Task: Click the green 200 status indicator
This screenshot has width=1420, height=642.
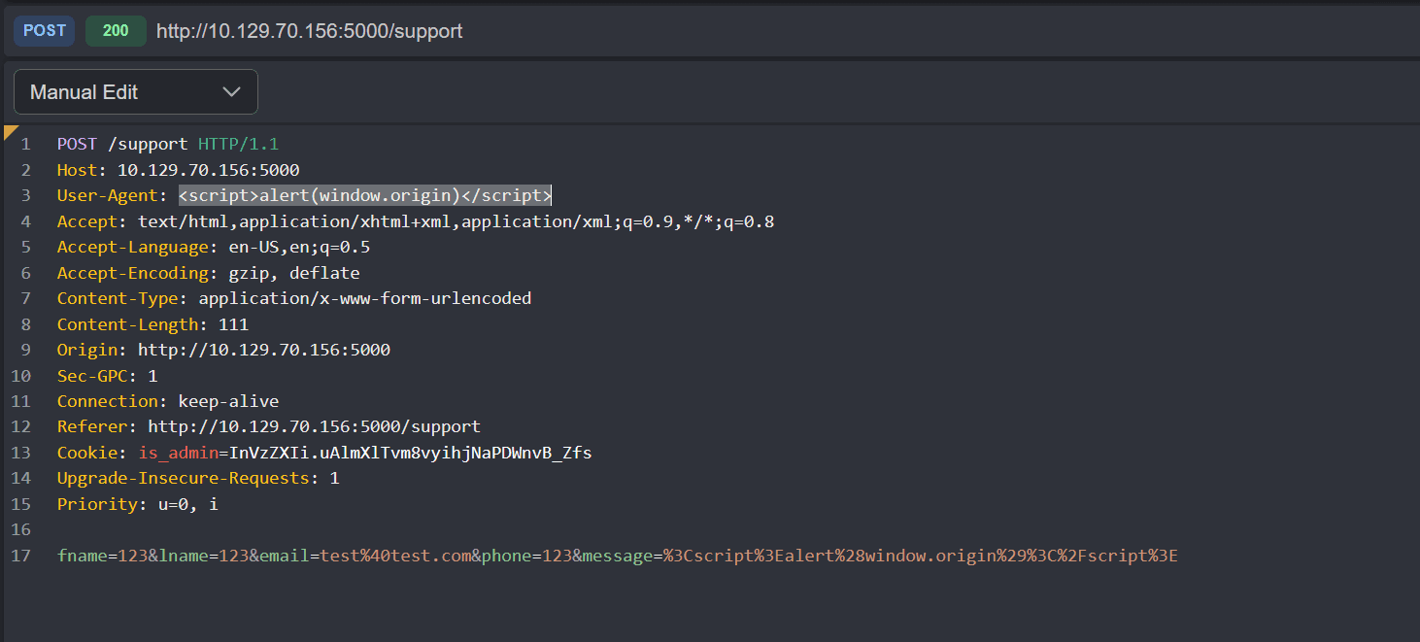Action: click(x=116, y=30)
